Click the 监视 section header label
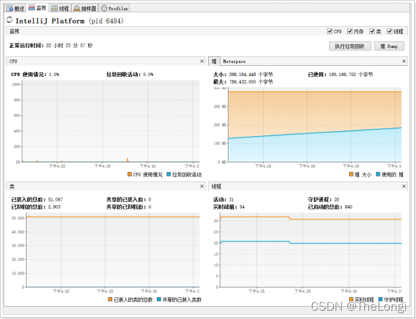The image size is (416, 319). coord(14,31)
